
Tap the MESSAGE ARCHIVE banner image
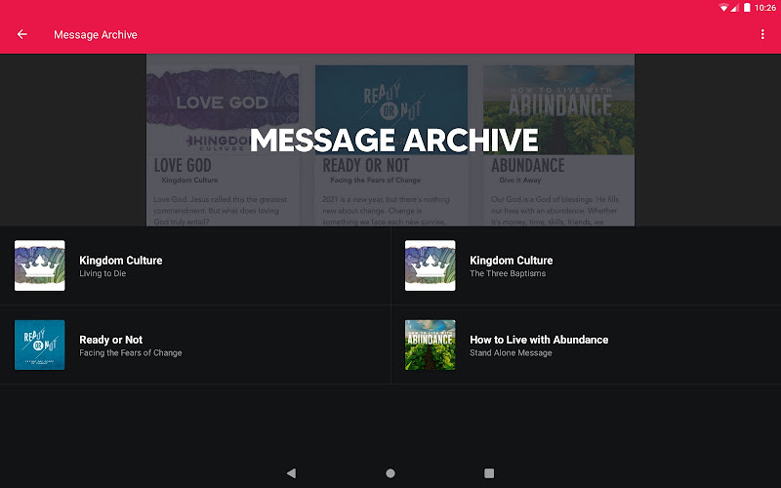(390, 140)
